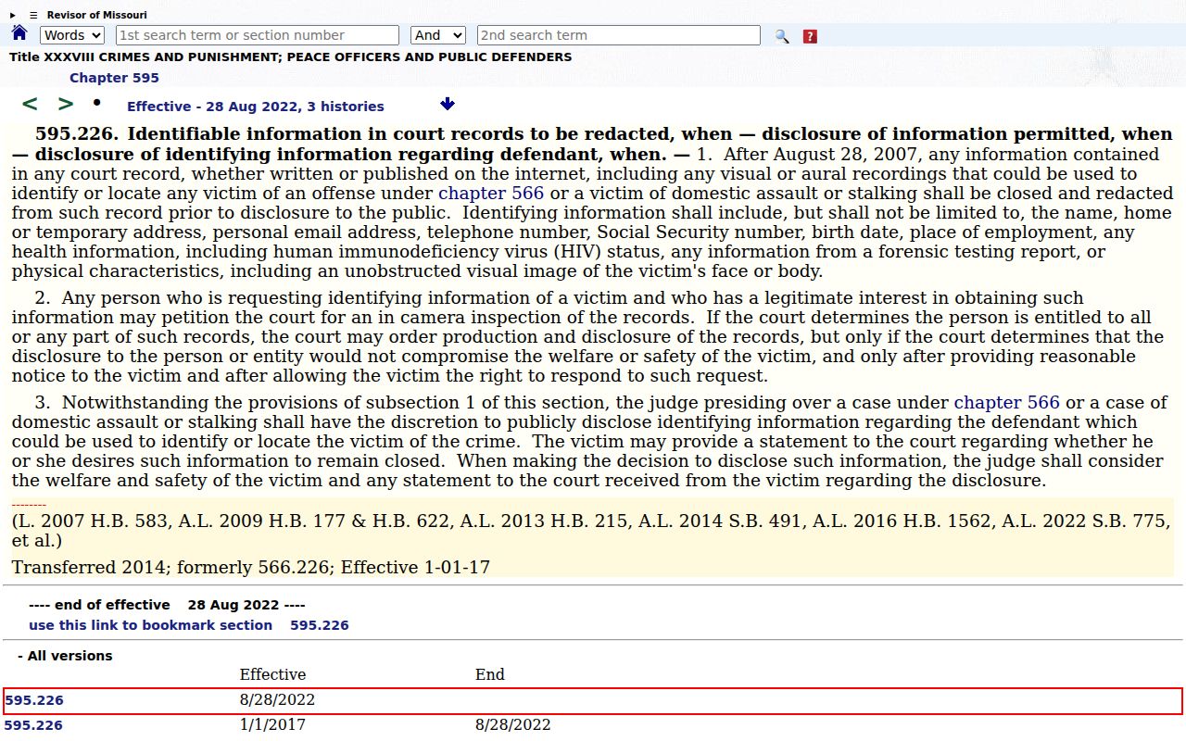The height and width of the screenshot is (741, 1186).
Task: Follow chapter 566 link in subsection 1
Action: click(x=491, y=193)
